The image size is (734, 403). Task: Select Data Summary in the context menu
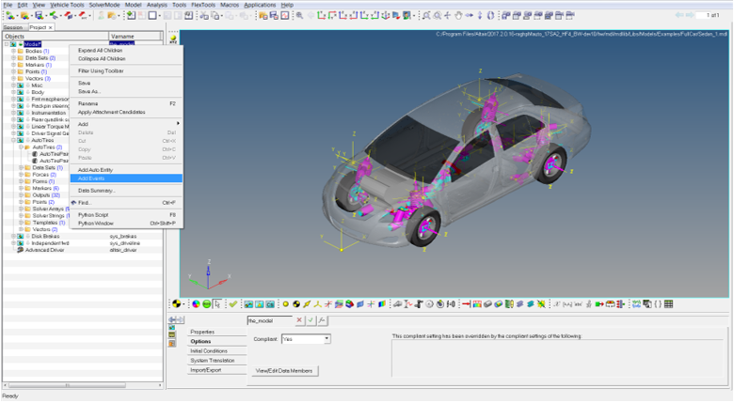(x=96, y=190)
